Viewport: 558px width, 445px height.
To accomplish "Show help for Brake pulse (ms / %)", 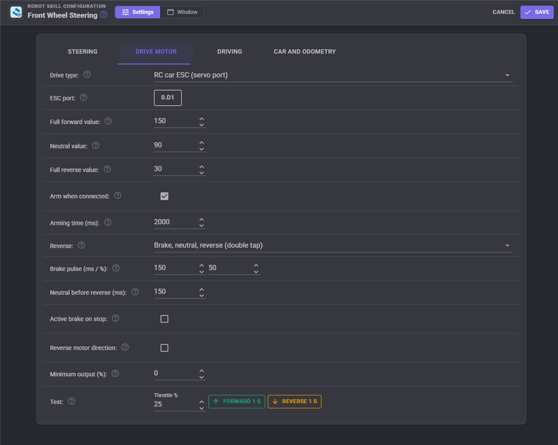I will [x=116, y=268].
